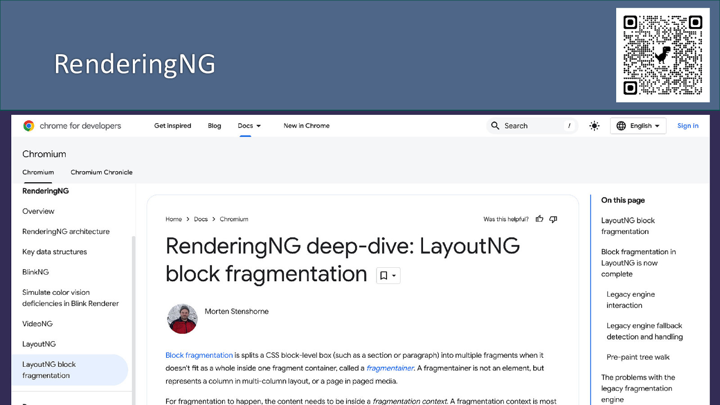Toggle the light/dark theme sun icon
The height and width of the screenshot is (405, 720).
point(594,126)
